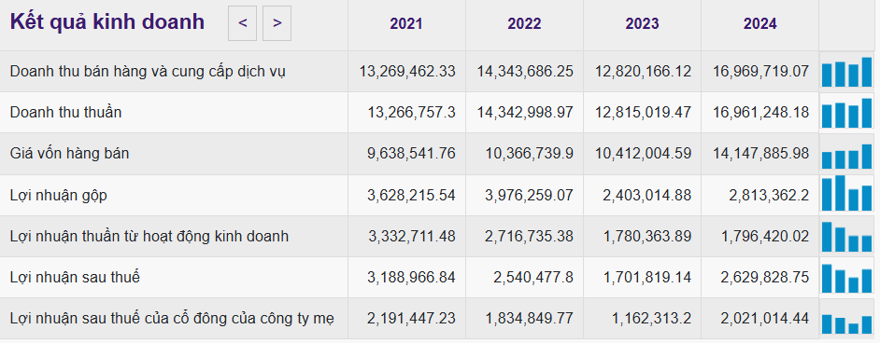Select the Lợi nhuận gộp row label
The image size is (880, 343).
point(58,196)
